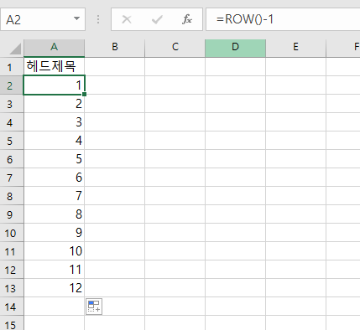
Task: Select row 1 header
Action: coord(12,67)
